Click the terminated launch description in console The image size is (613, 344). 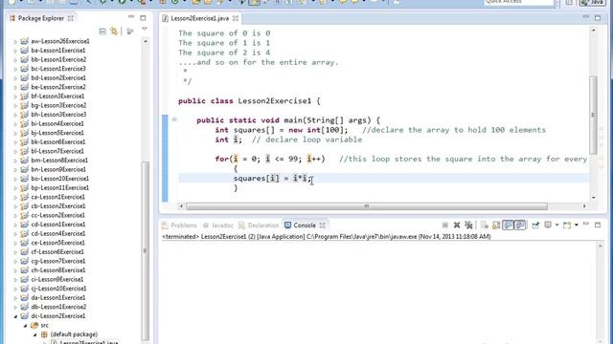(326, 237)
